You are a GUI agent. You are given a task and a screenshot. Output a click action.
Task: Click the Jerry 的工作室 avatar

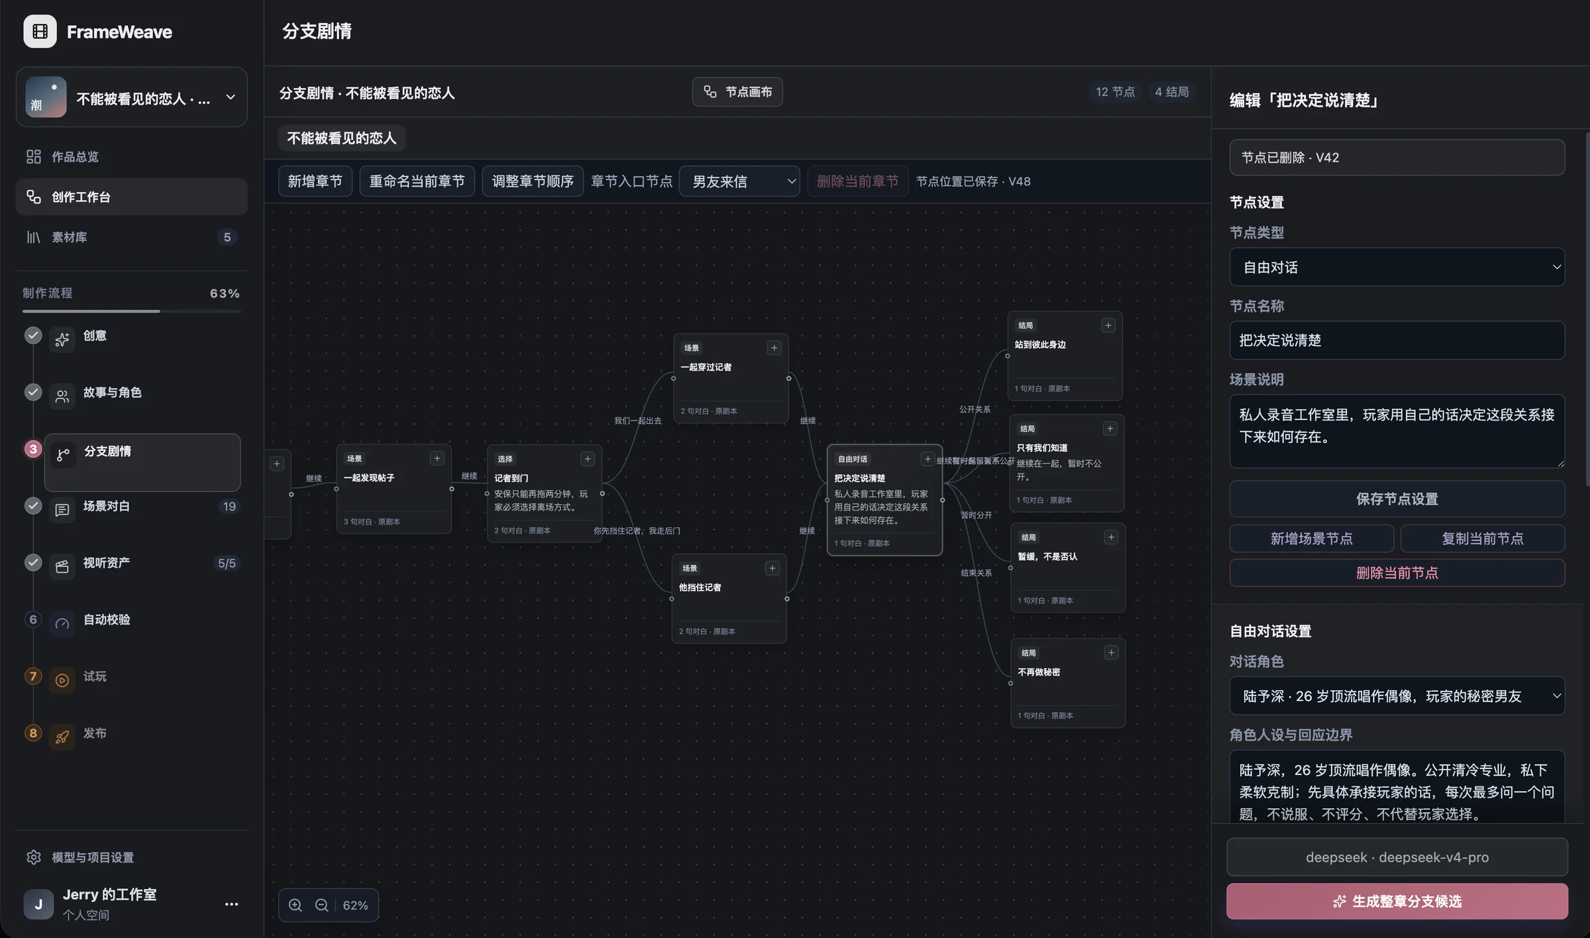[x=38, y=904]
